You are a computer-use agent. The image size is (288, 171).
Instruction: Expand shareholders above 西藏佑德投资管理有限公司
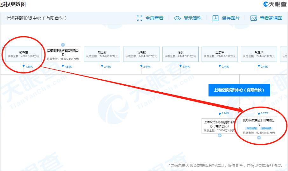[63, 45]
